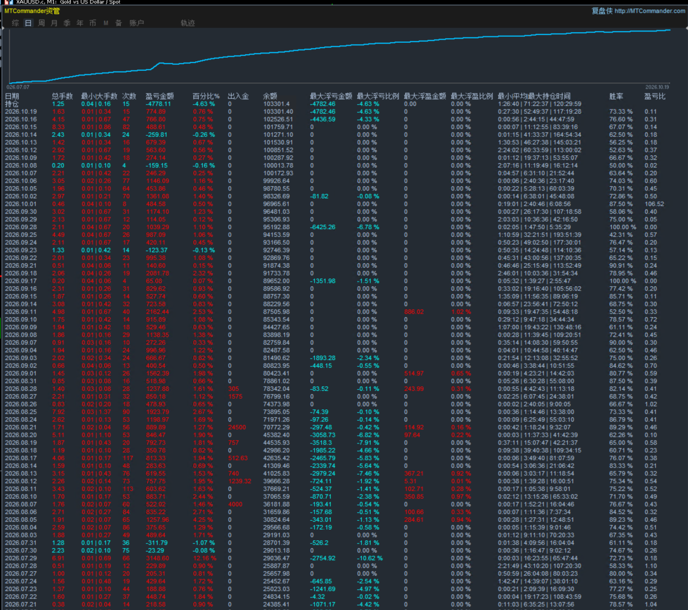Switch to the 月 monthly tab
The image size is (688, 610).
pos(54,23)
